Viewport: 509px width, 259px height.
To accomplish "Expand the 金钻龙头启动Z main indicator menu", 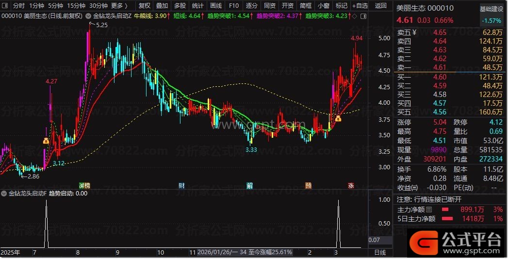I will click(x=88, y=16).
